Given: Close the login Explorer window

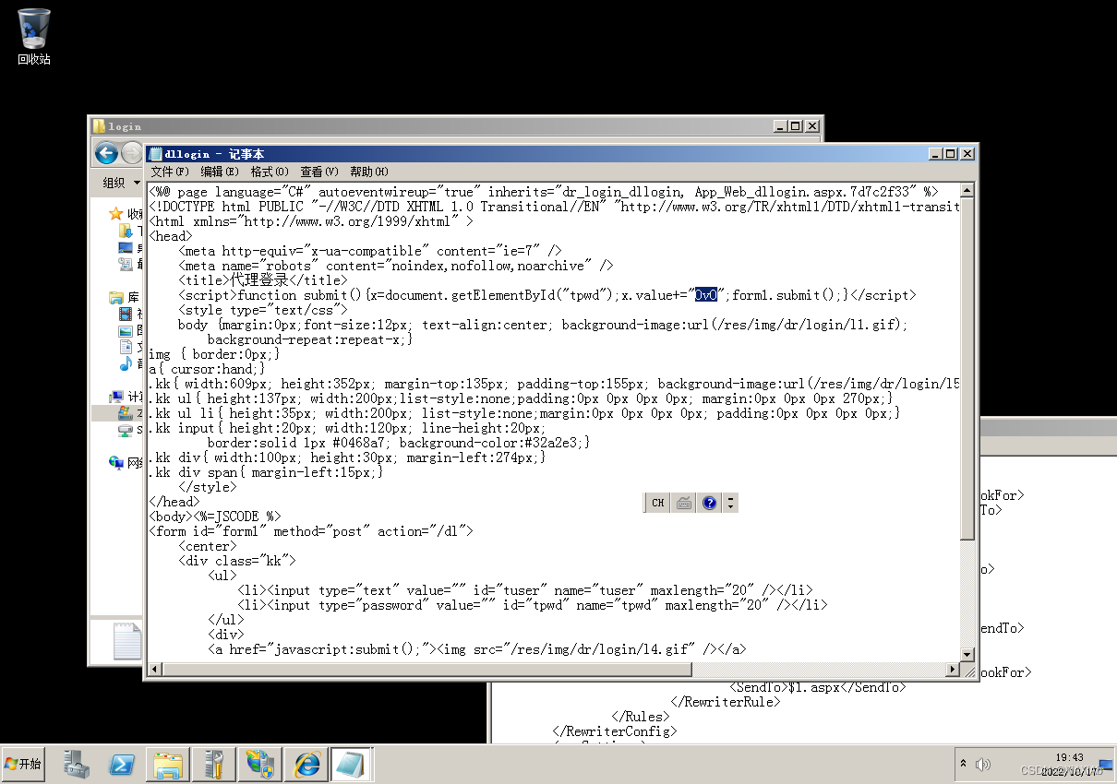Looking at the screenshot, I should point(811,126).
